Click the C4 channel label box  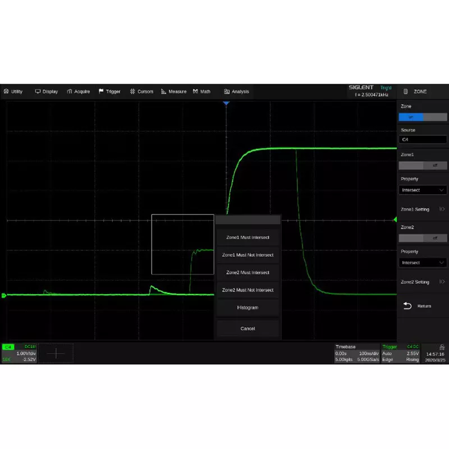8,347
